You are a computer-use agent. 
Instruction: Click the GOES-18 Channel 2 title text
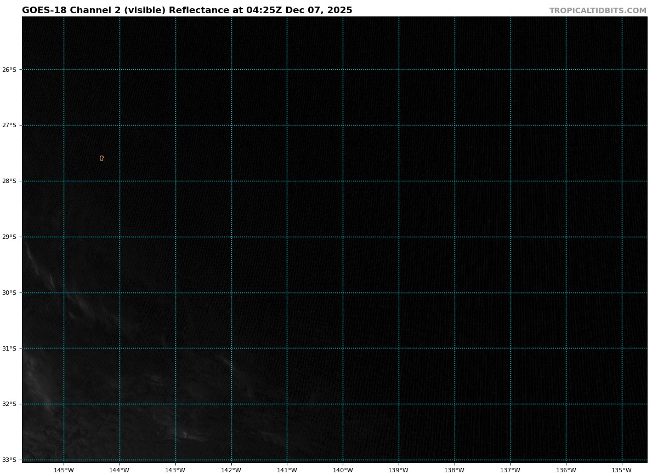pyautogui.click(x=187, y=10)
